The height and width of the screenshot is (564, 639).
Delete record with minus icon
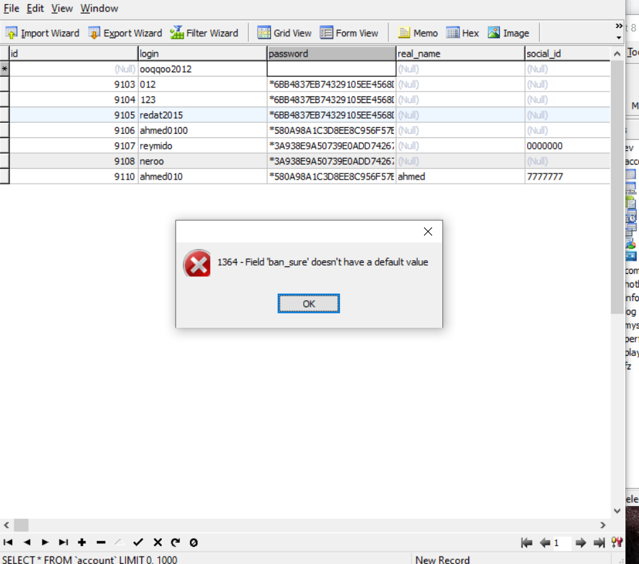click(x=101, y=542)
